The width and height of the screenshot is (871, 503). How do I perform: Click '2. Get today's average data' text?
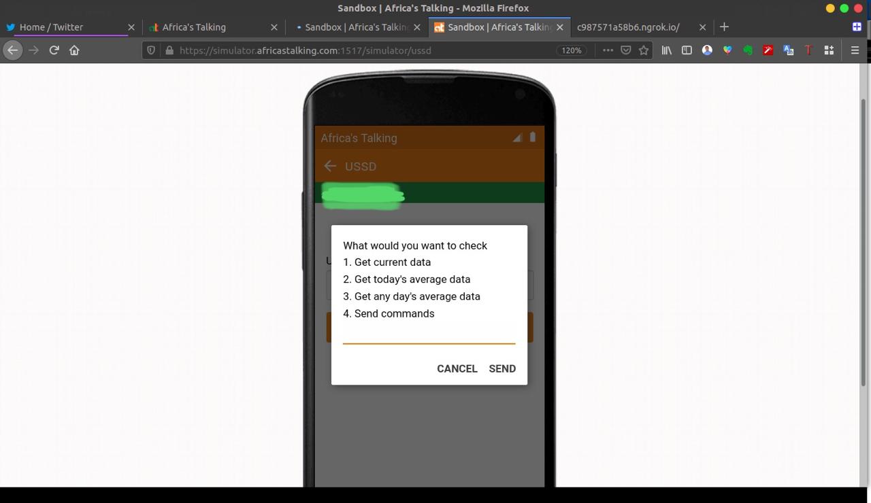[x=406, y=279]
